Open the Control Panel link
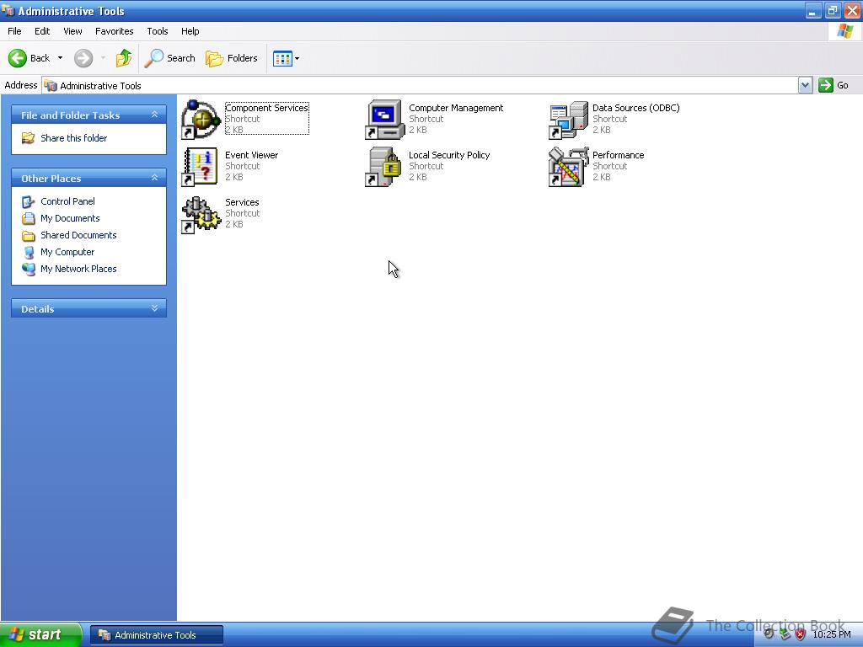 [67, 201]
